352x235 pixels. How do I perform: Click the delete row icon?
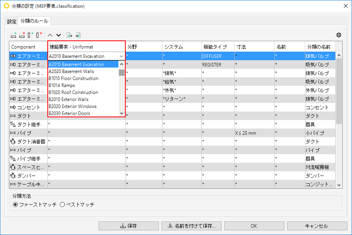pyautogui.click(x=22, y=35)
